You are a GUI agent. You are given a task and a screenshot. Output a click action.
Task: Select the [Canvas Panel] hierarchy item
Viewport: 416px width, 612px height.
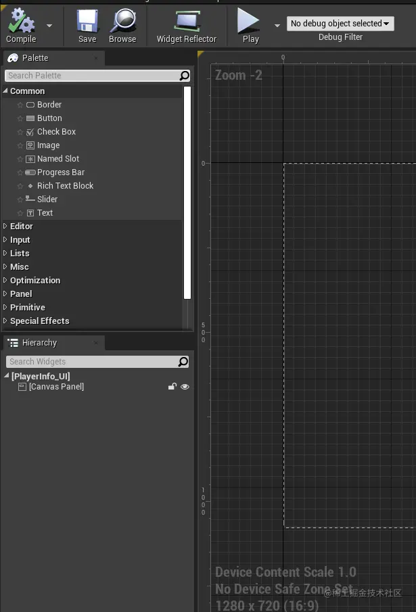56,386
